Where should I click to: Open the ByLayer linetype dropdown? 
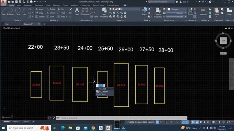point(176,16)
